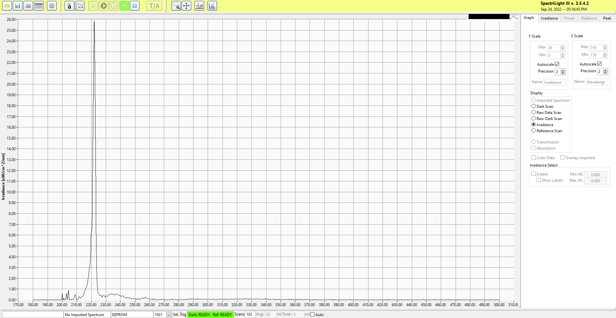The image size is (616, 318).
Task: Select the Irradiance display radio button
Action: pos(534,125)
